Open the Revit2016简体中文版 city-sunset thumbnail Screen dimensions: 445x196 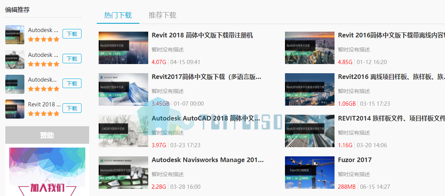coord(310,48)
